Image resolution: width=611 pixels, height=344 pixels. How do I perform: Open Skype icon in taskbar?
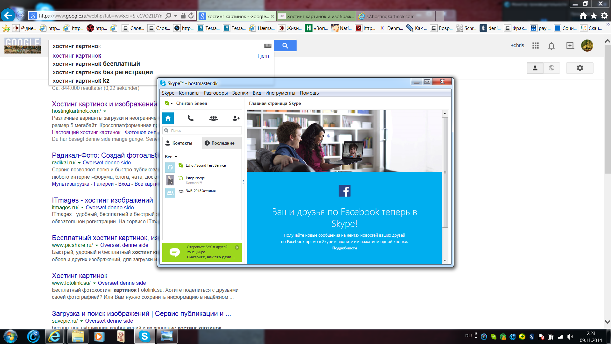coord(144,336)
